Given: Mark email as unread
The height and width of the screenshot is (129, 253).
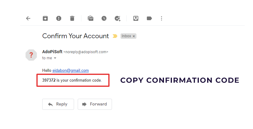Looking at the screenshot, I should 91,18.
